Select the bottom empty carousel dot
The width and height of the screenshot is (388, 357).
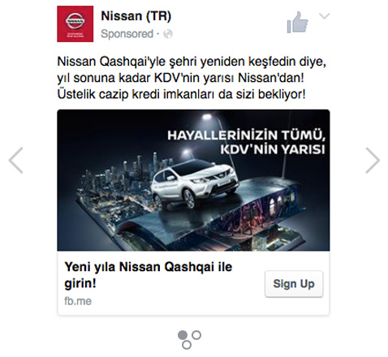point(187,345)
